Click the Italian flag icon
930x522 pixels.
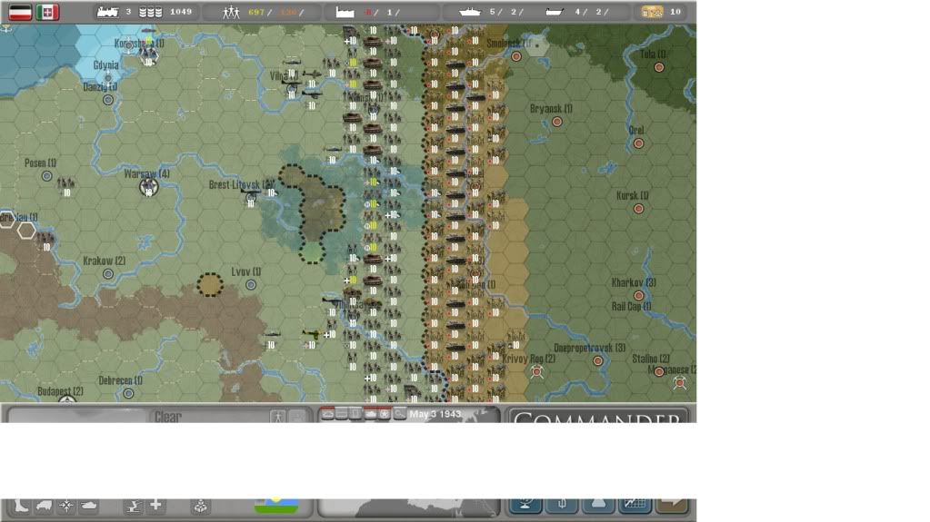point(48,12)
